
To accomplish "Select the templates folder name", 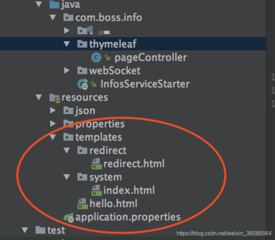I will (98, 137).
